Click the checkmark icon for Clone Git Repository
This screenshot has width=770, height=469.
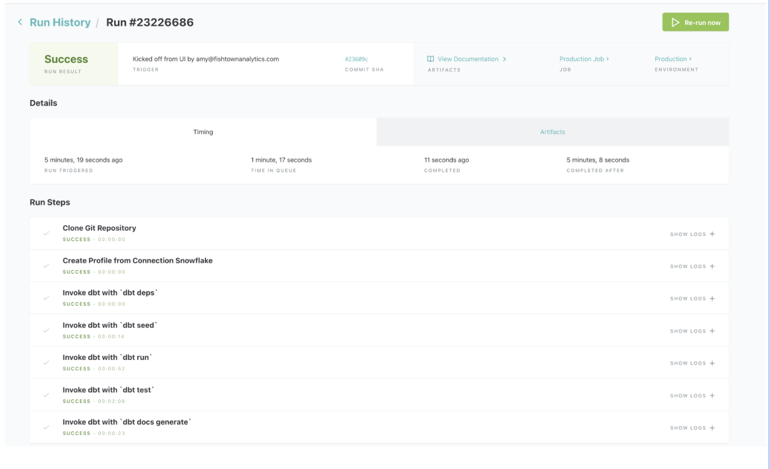46,234
